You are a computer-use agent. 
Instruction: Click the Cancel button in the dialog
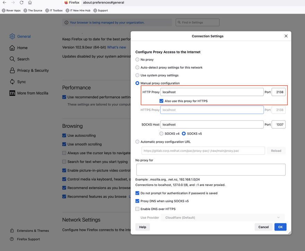tap(263, 227)
